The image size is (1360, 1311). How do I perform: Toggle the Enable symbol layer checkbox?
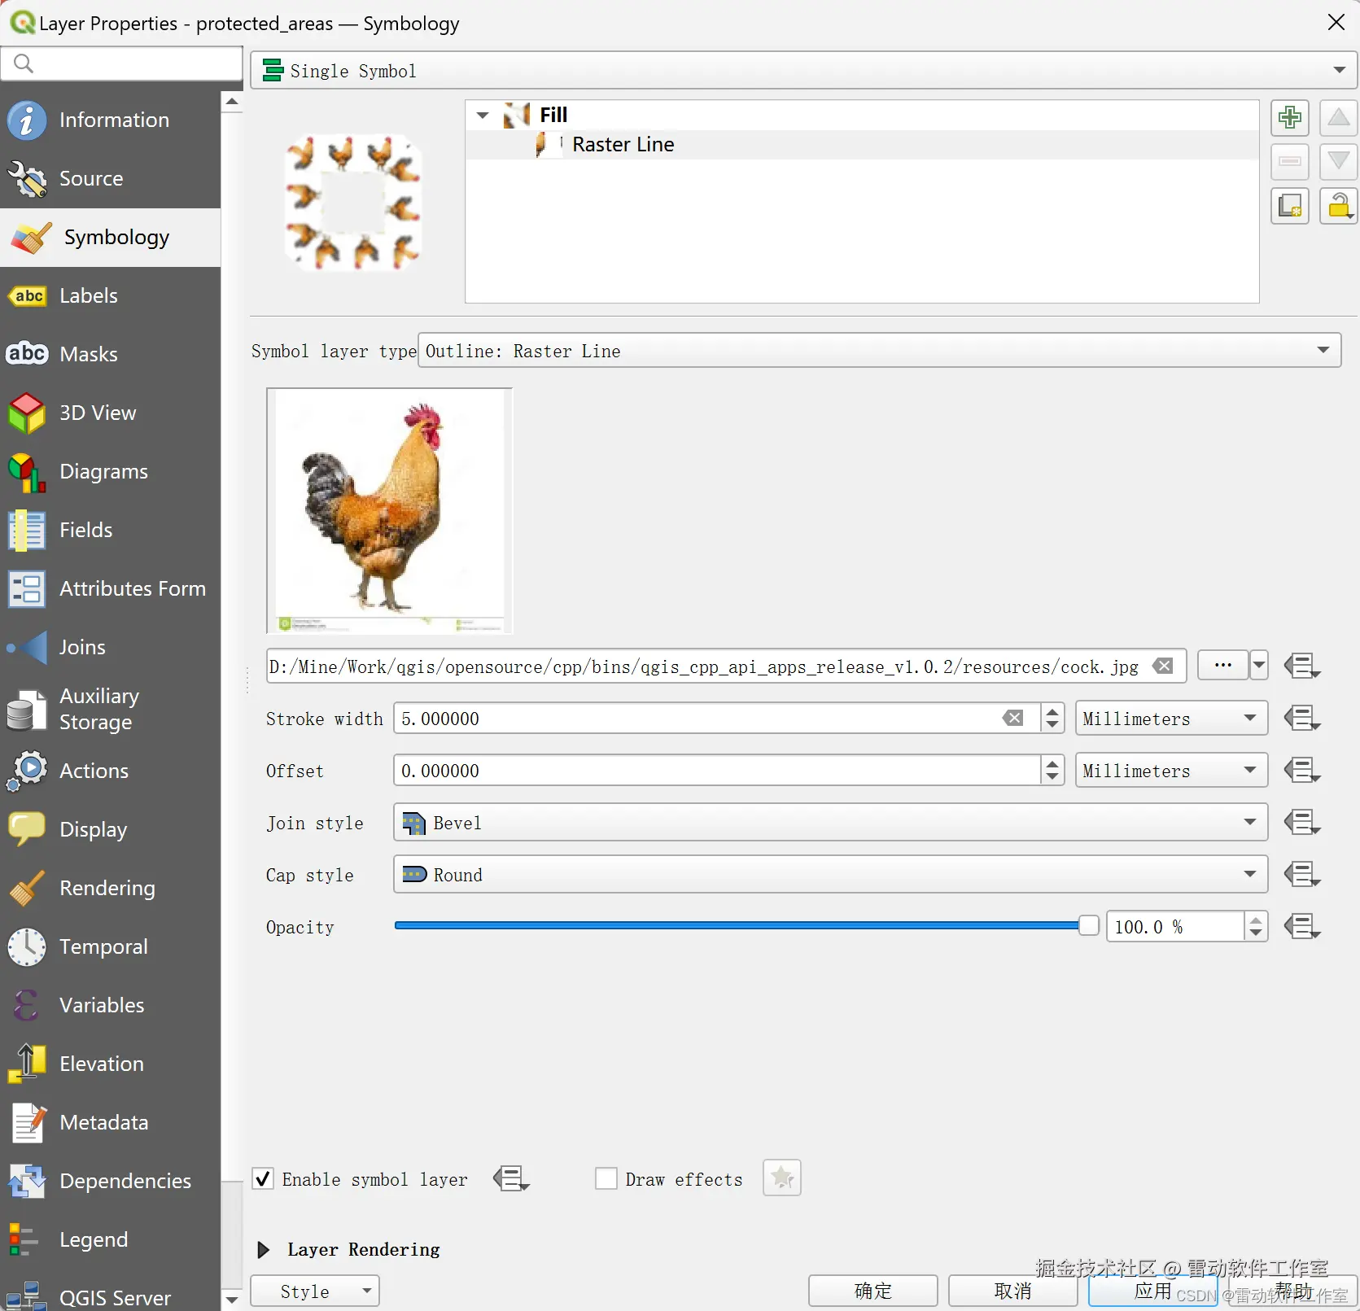(263, 1179)
